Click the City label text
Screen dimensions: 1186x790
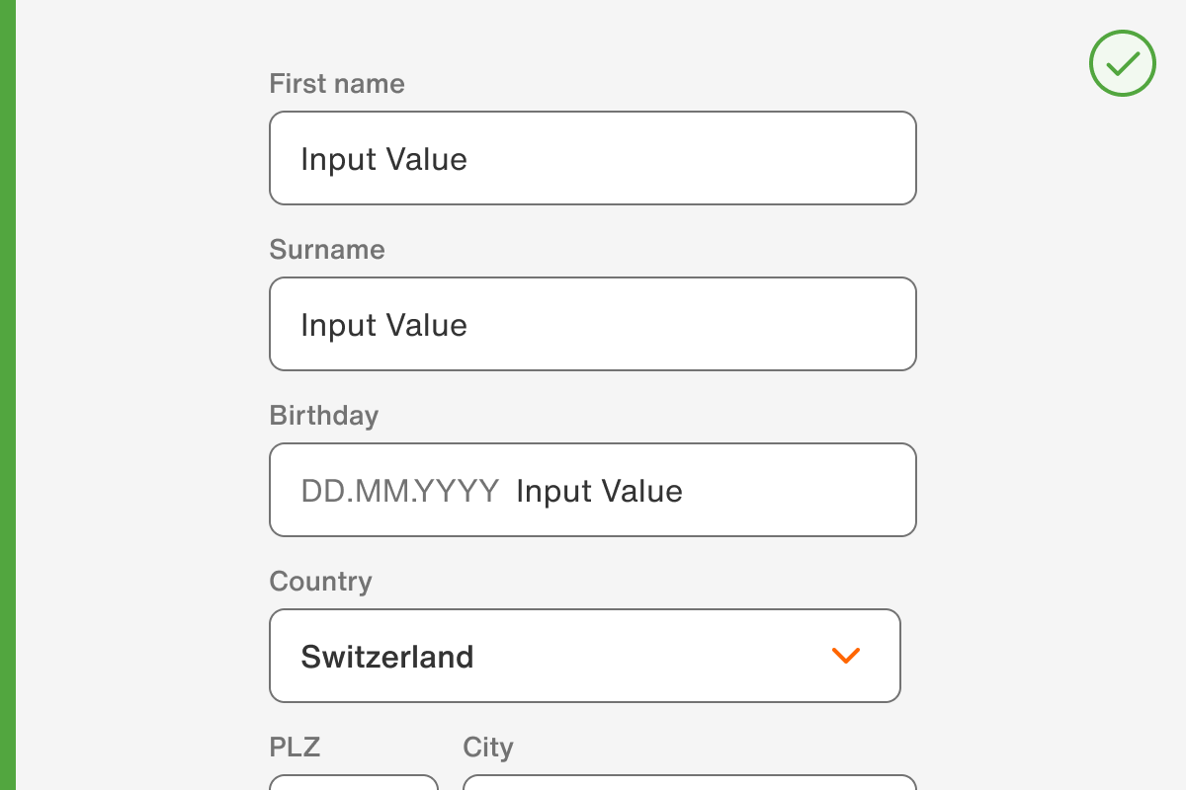click(x=487, y=748)
